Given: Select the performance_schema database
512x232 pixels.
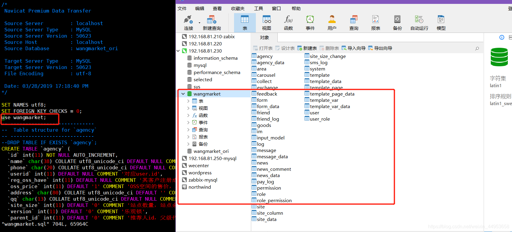Looking at the screenshot, I should (217, 72).
